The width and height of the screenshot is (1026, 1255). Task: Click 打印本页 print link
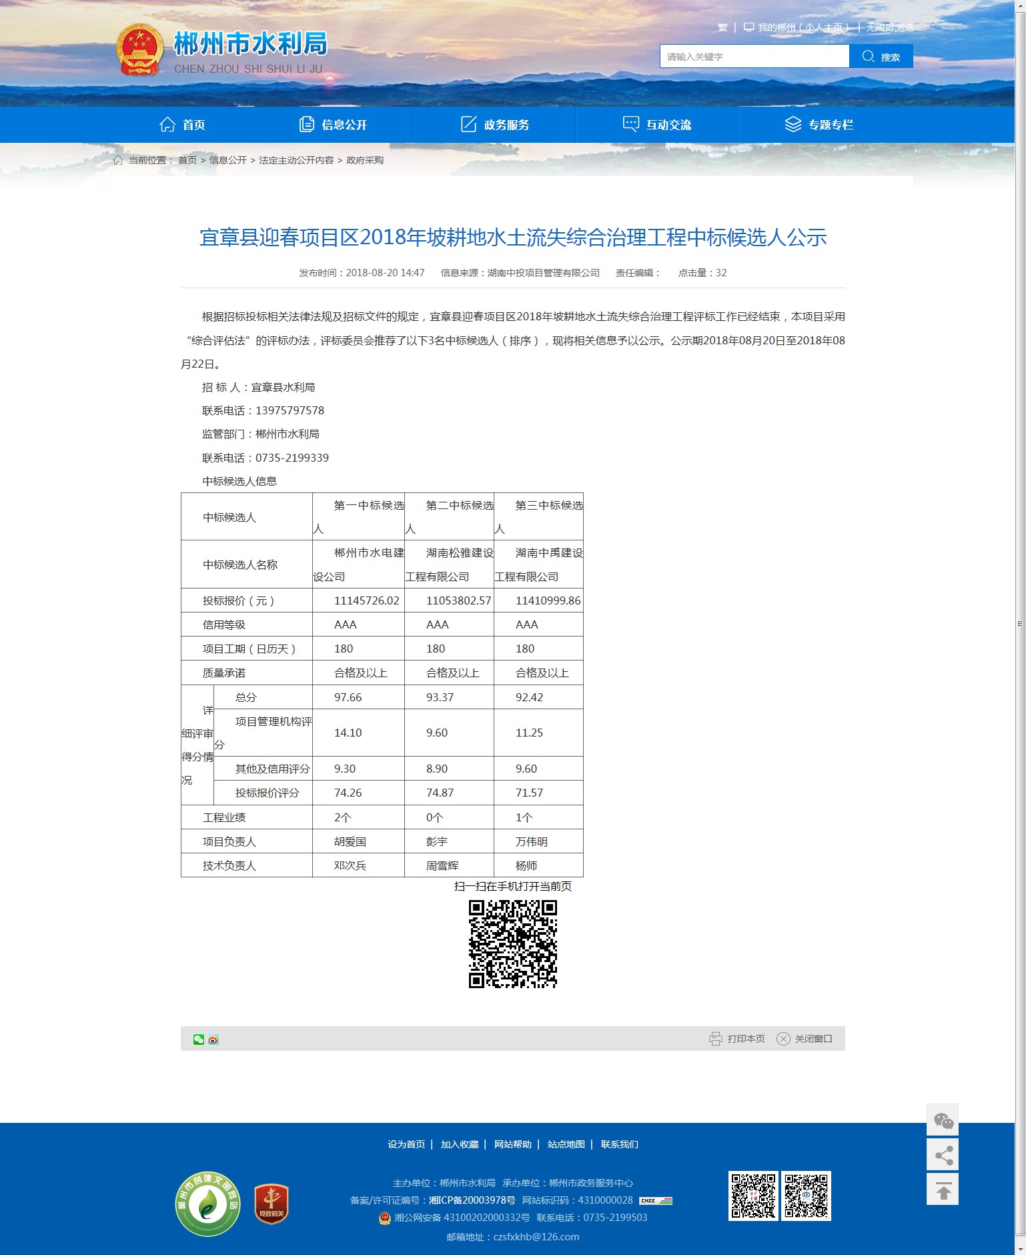pyautogui.click(x=746, y=1039)
